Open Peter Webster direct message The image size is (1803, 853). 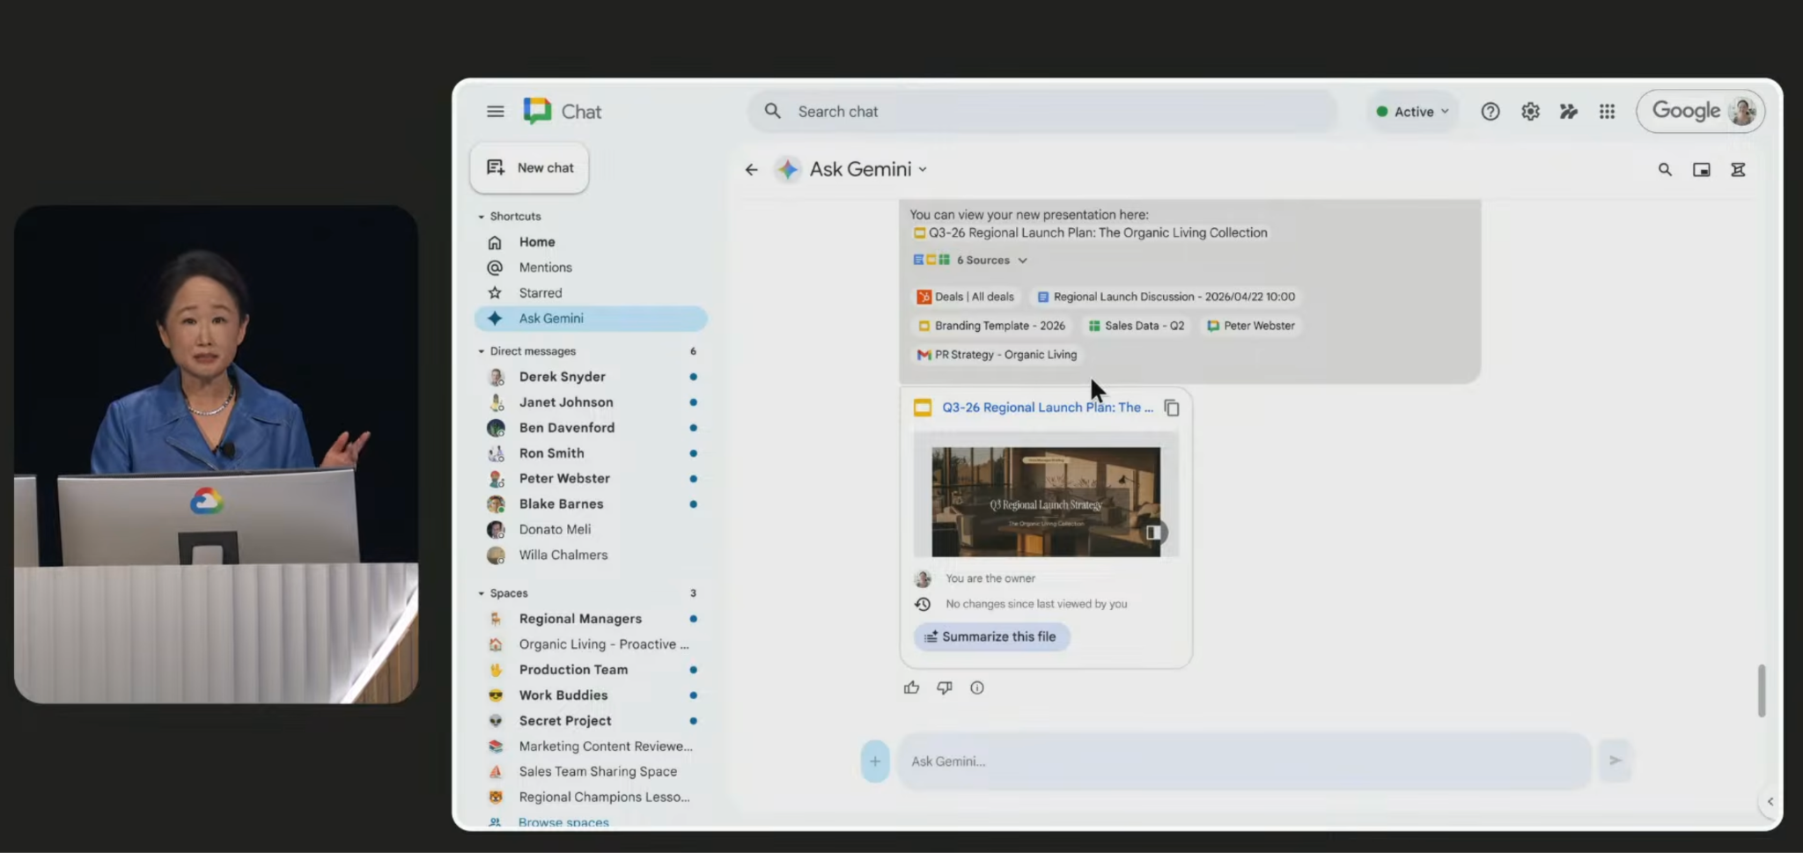[563, 479]
